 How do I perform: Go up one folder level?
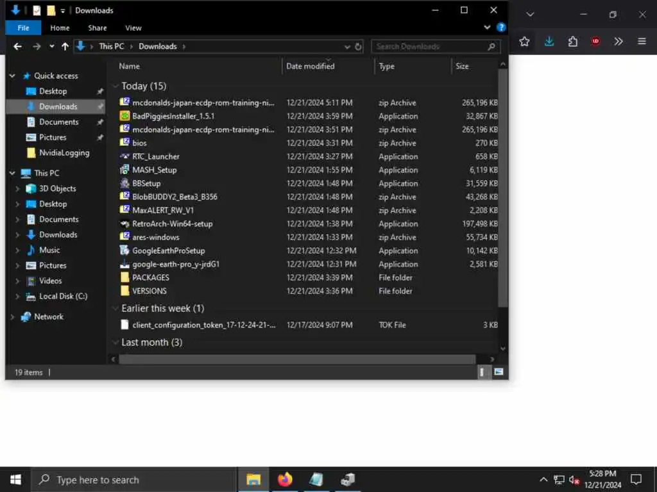click(65, 46)
